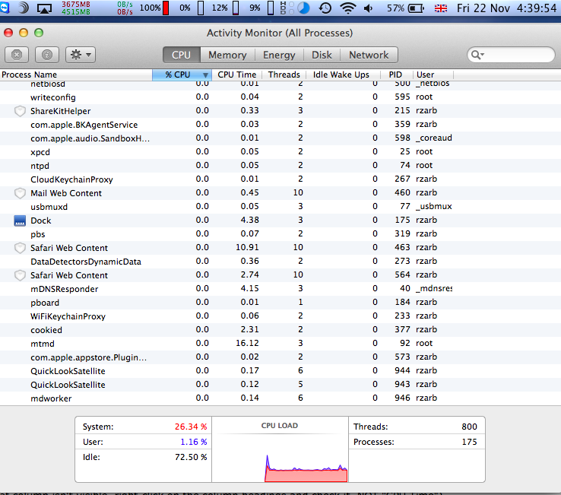The height and width of the screenshot is (495, 561).
Task: Open the TeamViewer menu bar icon
Action: [5, 8]
